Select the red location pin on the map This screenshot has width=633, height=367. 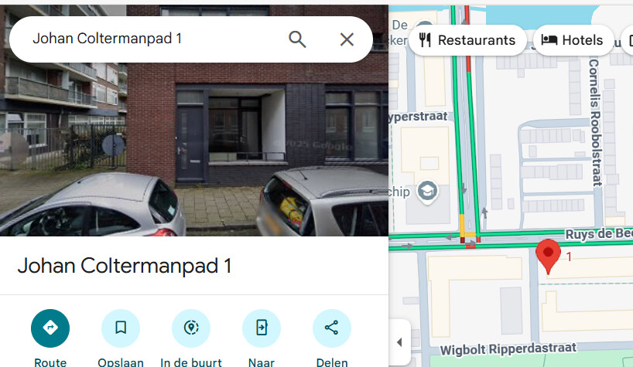point(548,257)
